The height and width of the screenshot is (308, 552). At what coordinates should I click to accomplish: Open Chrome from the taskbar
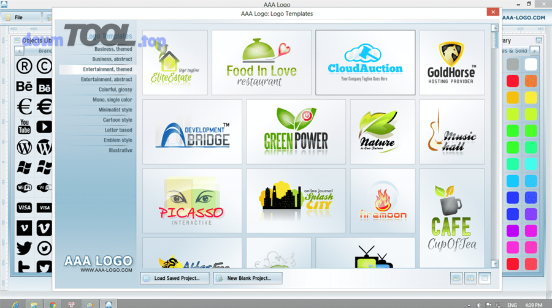coord(53,304)
